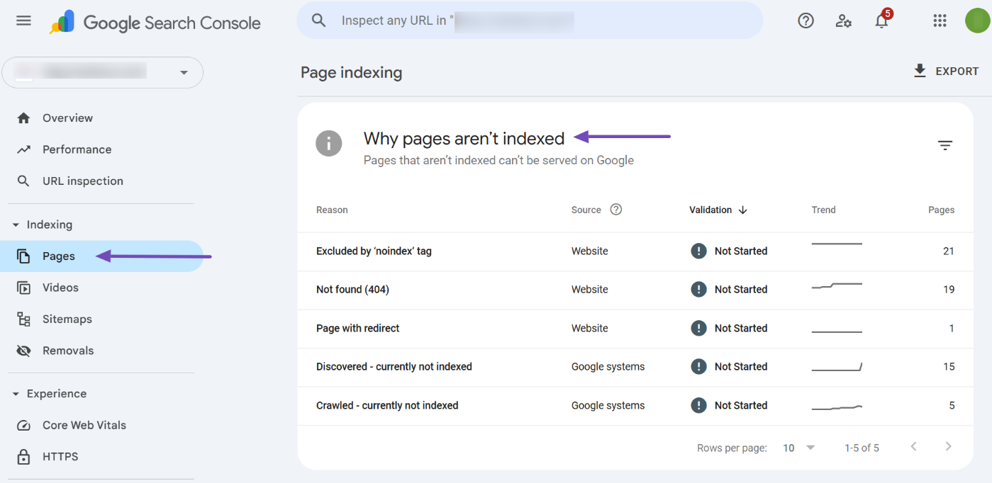Click the Sitemaps icon in sidebar

[23, 319]
